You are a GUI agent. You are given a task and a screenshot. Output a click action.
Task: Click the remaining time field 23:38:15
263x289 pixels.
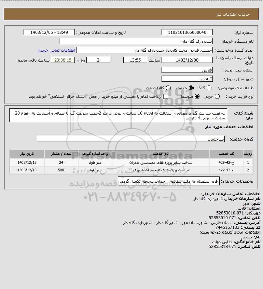[63, 60]
